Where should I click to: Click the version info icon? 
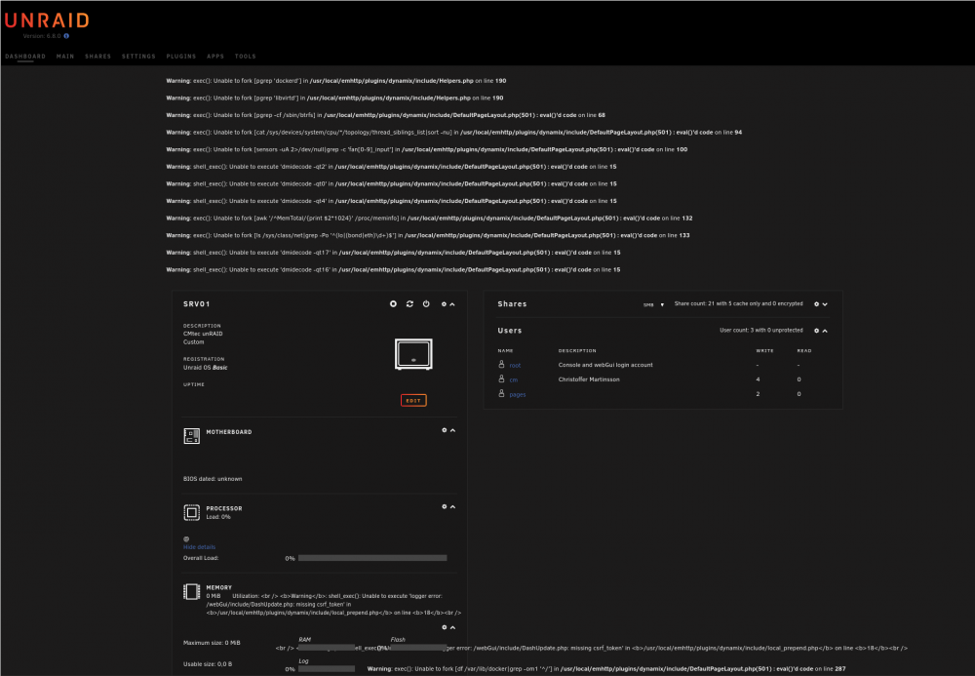point(66,36)
